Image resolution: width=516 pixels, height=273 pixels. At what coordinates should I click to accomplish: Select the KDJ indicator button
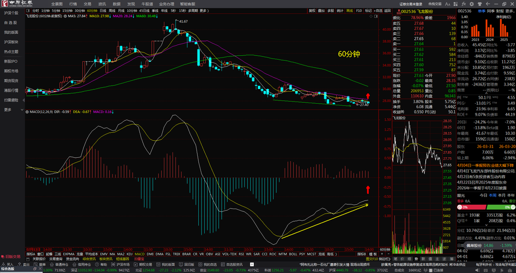pos(129,254)
